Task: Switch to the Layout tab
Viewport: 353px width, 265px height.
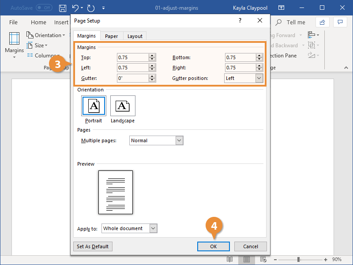Action: coord(135,36)
